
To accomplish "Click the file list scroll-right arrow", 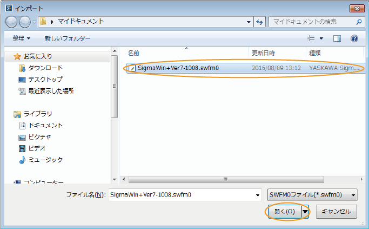I will tap(361, 179).
